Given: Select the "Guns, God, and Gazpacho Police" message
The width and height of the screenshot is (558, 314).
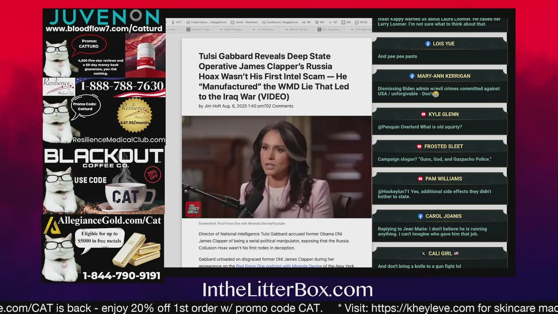Looking at the screenshot, I should tap(434, 159).
